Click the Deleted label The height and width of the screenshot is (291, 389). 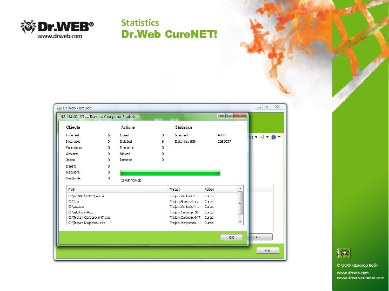click(x=126, y=142)
